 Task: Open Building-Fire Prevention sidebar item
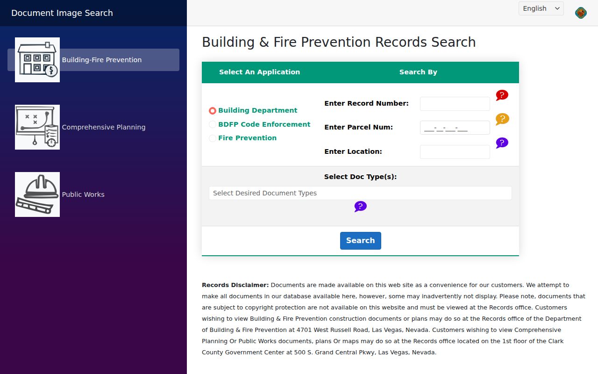(93, 60)
